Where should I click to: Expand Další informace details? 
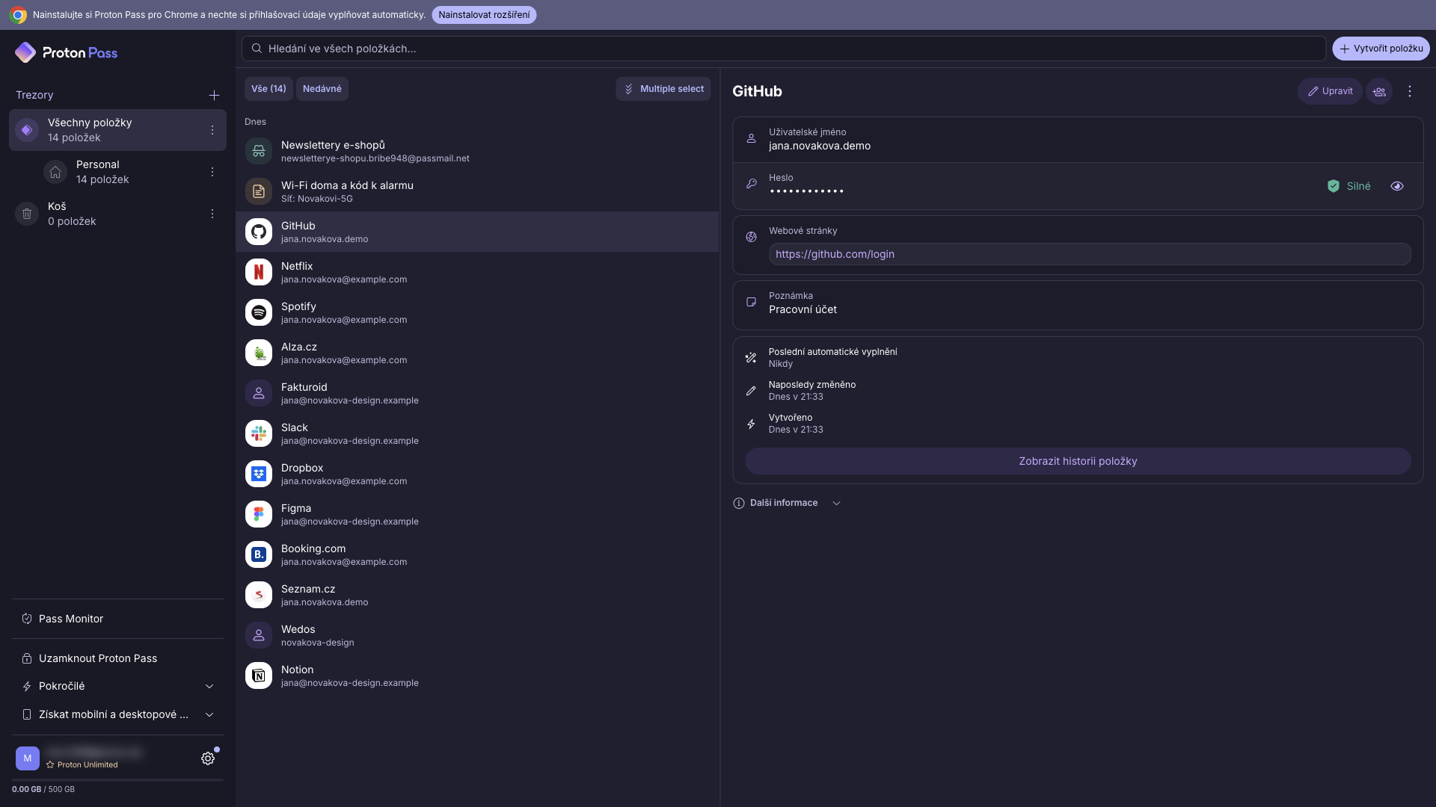[x=787, y=503]
